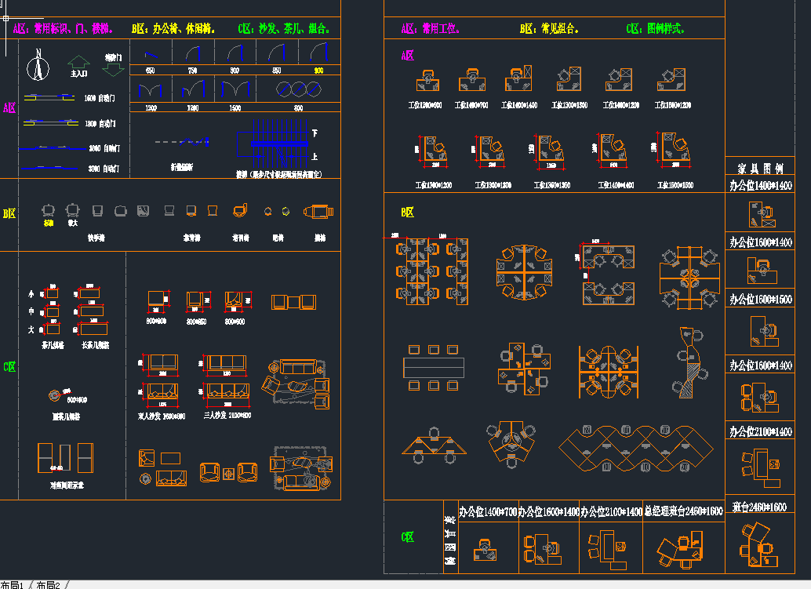Pick the folding break line symbol
This screenshot has height=589, width=811.
click(182, 142)
